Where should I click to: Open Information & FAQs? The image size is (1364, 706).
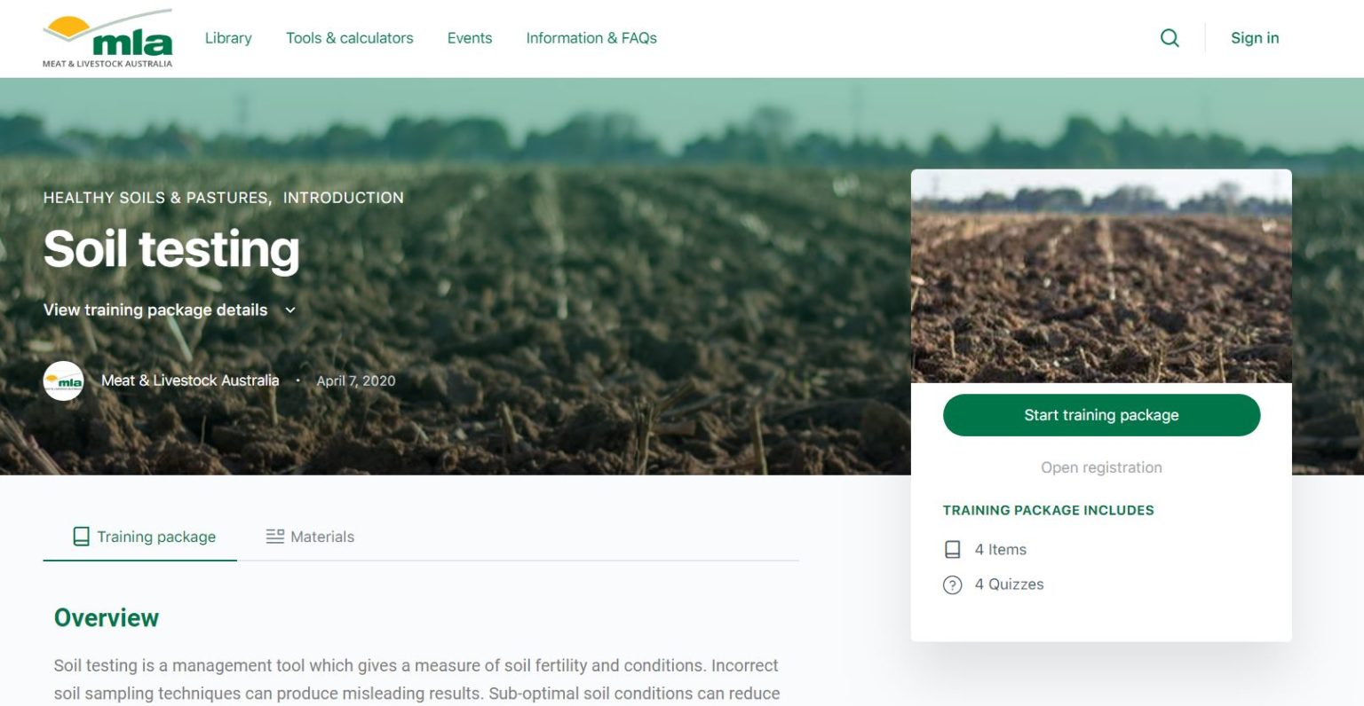coord(591,38)
